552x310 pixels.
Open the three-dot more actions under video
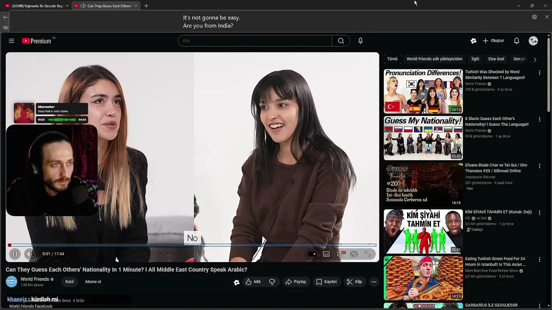pyautogui.click(x=374, y=282)
